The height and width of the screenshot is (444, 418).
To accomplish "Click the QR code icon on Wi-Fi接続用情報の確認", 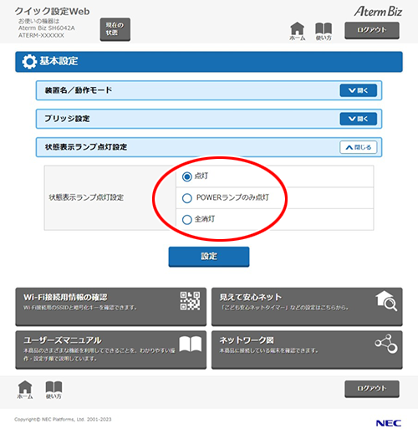I will [x=190, y=301].
